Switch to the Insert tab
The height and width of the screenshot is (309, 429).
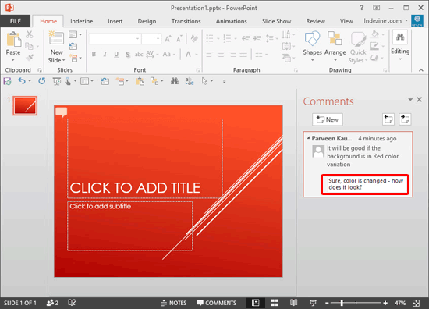click(115, 21)
